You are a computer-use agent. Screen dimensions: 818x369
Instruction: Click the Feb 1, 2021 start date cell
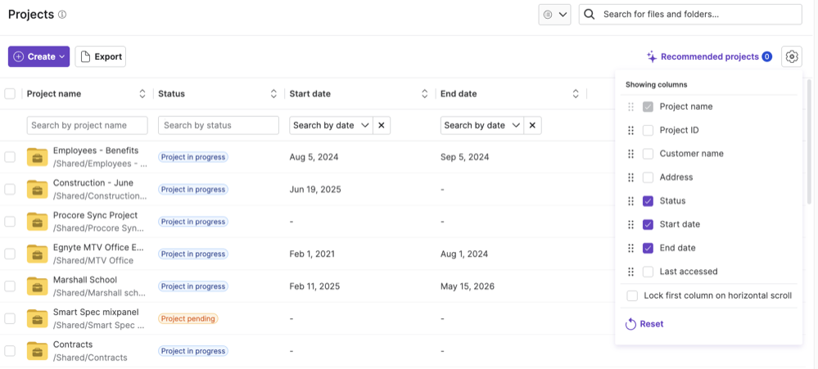pos(312,254)
